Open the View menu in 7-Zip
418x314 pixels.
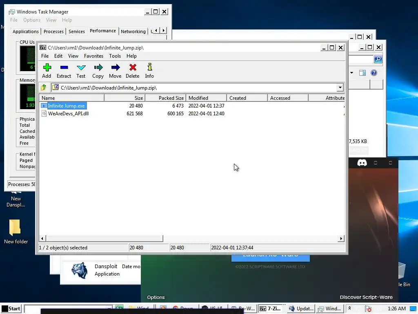click(73, 56)
